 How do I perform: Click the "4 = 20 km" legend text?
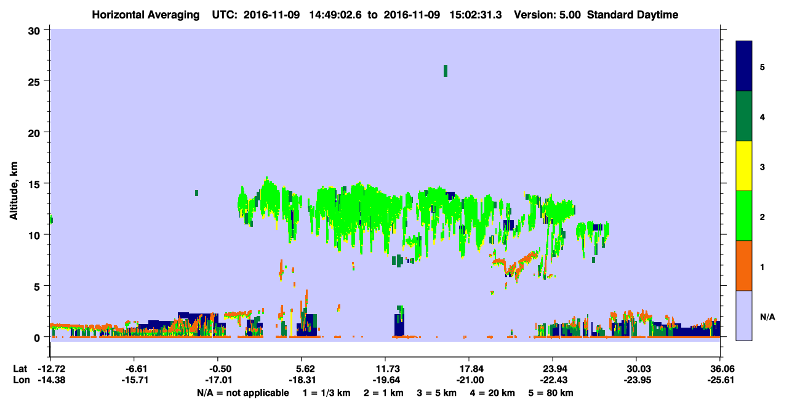pos(493,393)
